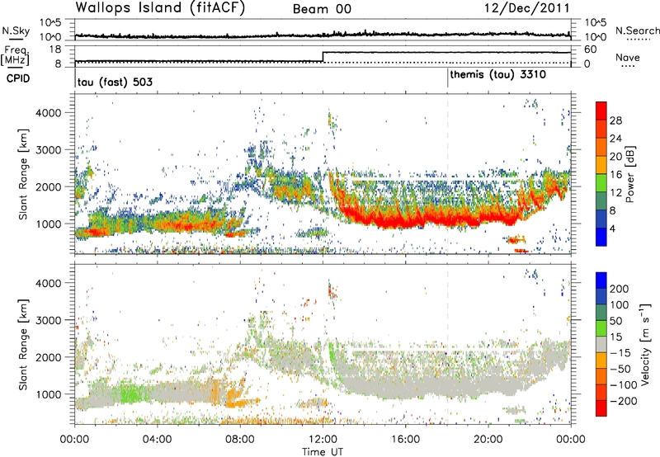Screen dimensions: 660x457
Task: Select the top blue Velocity colorbar segment above 200
Action: (601, 280)
